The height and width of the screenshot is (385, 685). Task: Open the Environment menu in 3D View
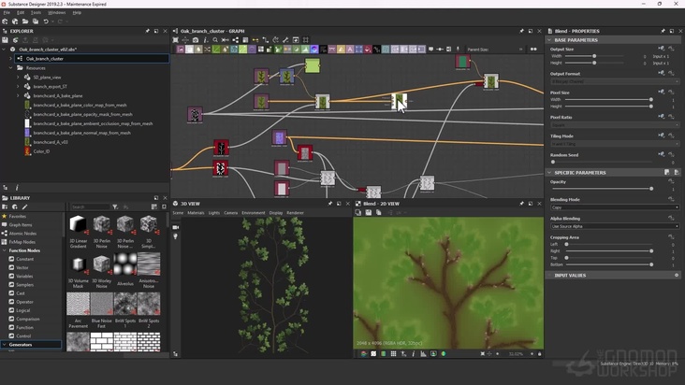254,213
